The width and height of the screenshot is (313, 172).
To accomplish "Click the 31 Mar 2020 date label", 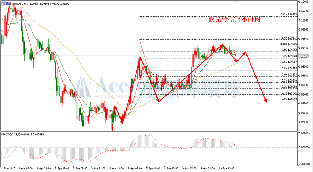I will coord(8,169).
